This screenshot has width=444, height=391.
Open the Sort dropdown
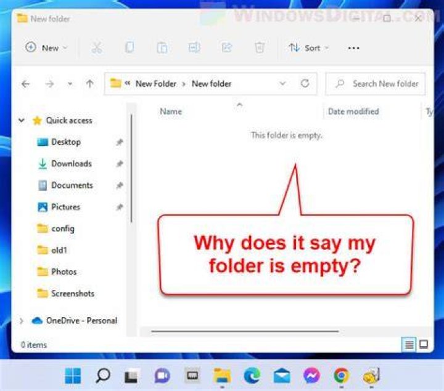click(x=308, y=48)
